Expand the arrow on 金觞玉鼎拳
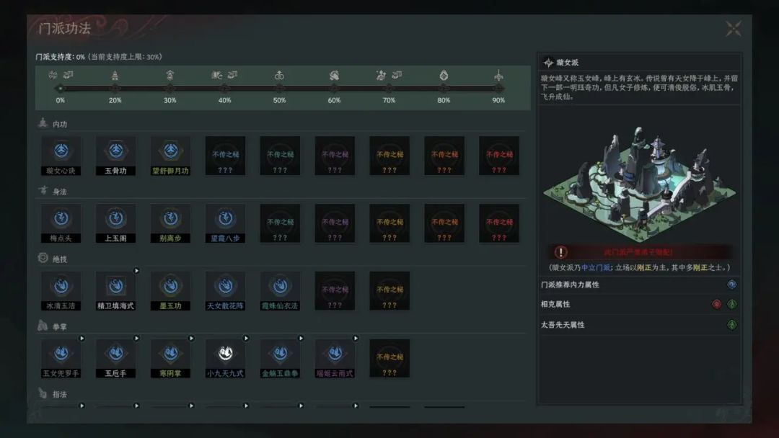Screen dimensions: 779x438 coord(301,339)
